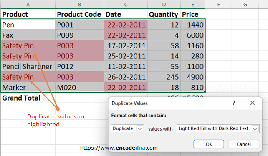
Task: Click Fax row date 22-02-2011
Action: click(126, 35)
